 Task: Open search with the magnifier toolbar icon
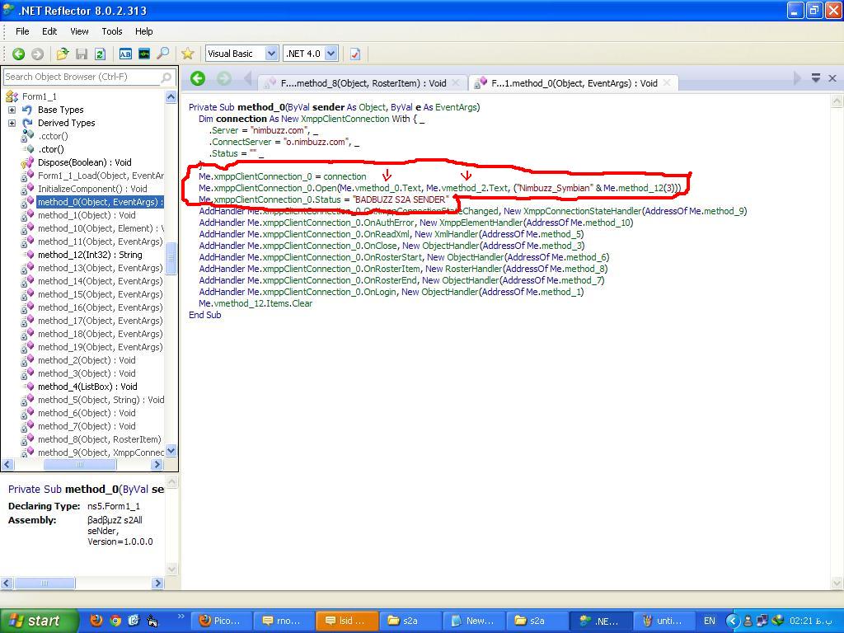coord(162,54)
